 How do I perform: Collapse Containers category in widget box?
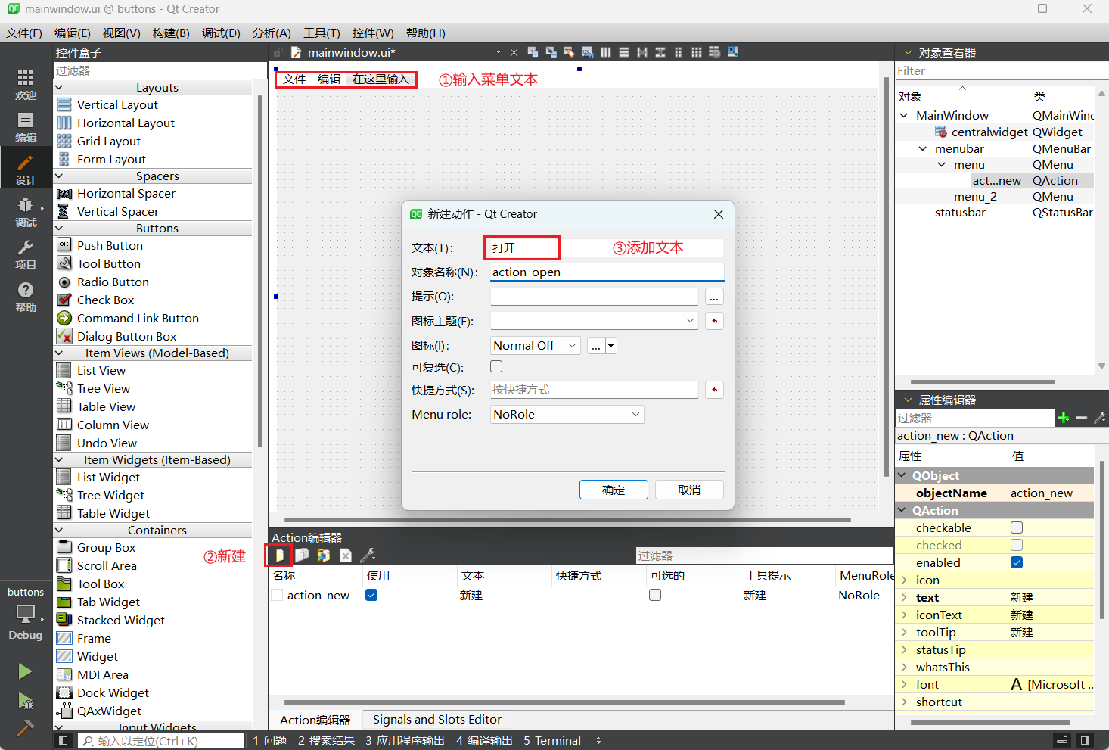(x=59, y=531)
